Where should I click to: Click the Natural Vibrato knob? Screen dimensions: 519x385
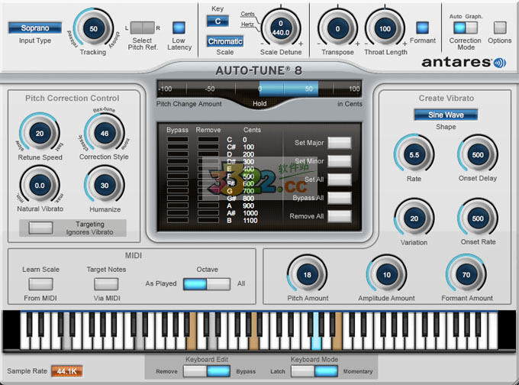point(40,185)
